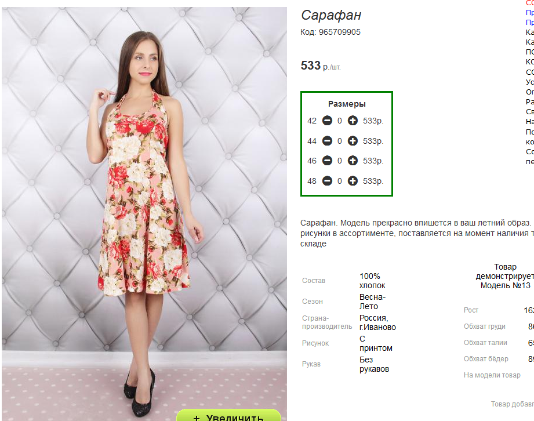Select quantity field in size 44 row
The image size is (534, 421).
tap(340, 141)
